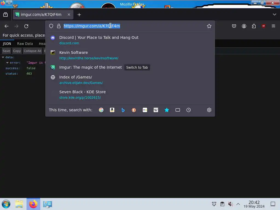280x210 pixels.
Task: Open the Firefox account icon
Action: pos(244,26)
